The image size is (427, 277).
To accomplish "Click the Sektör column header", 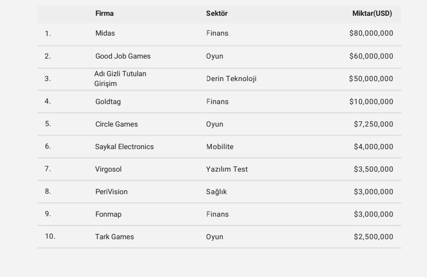I will click(217, 14).
